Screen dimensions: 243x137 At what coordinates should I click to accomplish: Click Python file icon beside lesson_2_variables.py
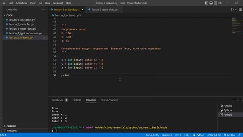point(7,24)
